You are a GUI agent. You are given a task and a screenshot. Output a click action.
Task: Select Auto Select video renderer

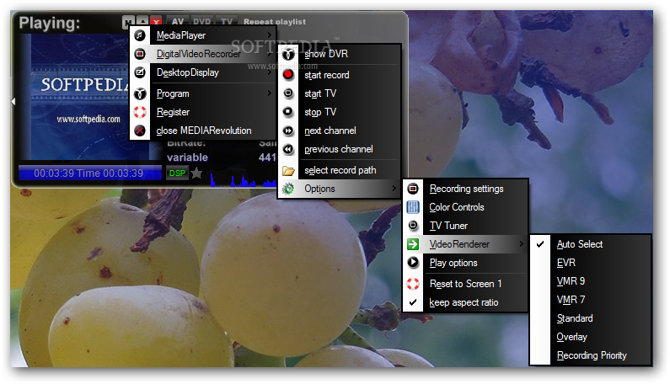[591, 244]
